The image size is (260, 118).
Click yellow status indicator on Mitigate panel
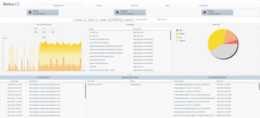pos(143,11)
